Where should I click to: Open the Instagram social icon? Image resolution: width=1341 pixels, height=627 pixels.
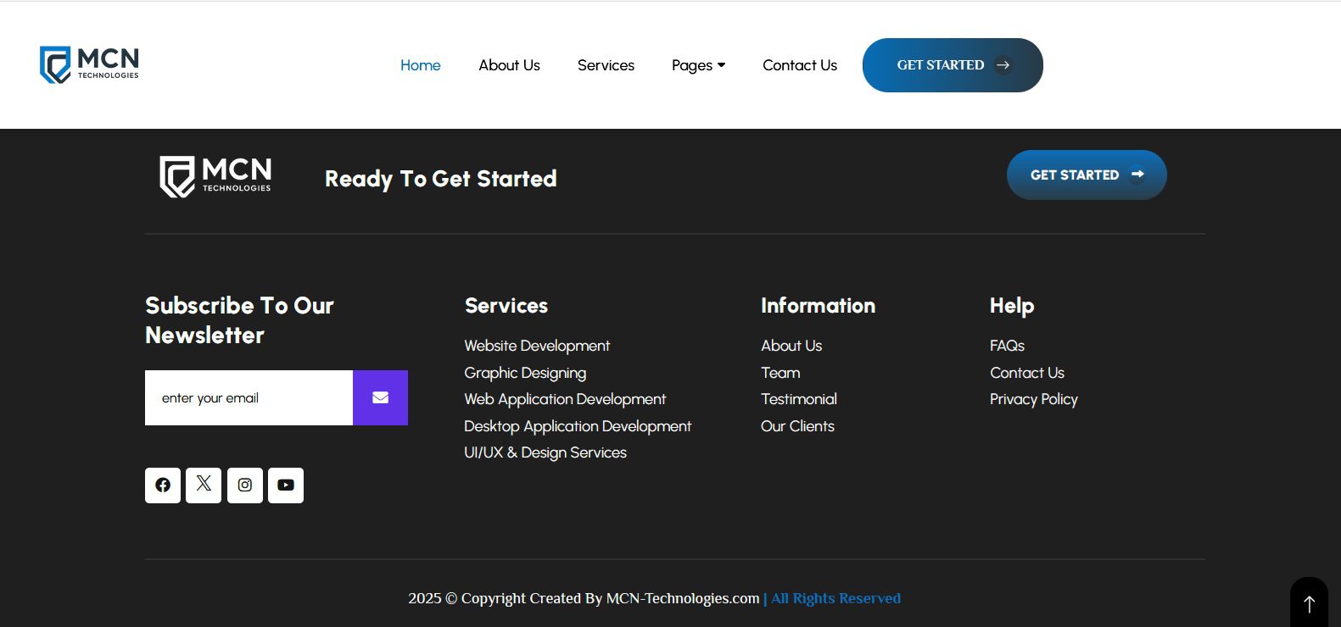pos(245,486)
